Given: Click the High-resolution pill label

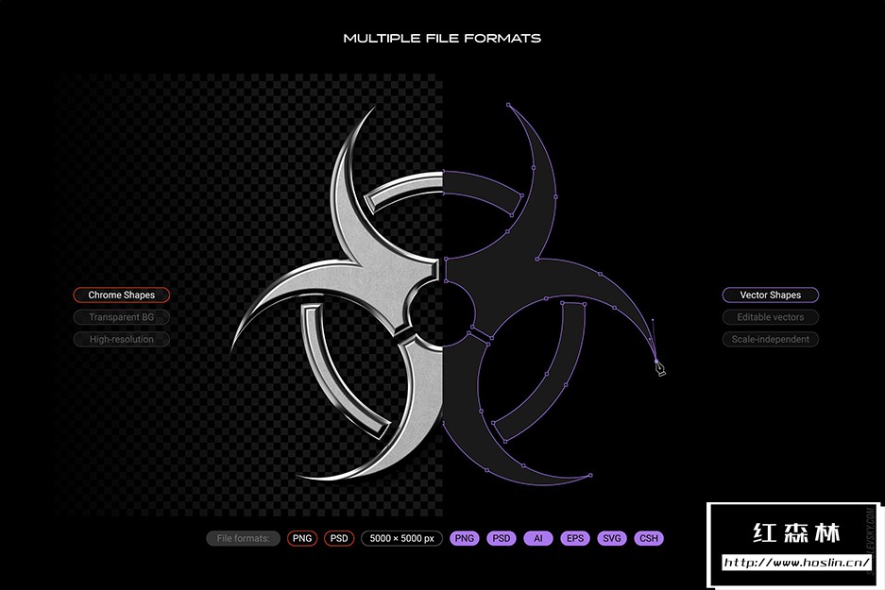Looking at the screenshot, I should (x=121, y=339).
